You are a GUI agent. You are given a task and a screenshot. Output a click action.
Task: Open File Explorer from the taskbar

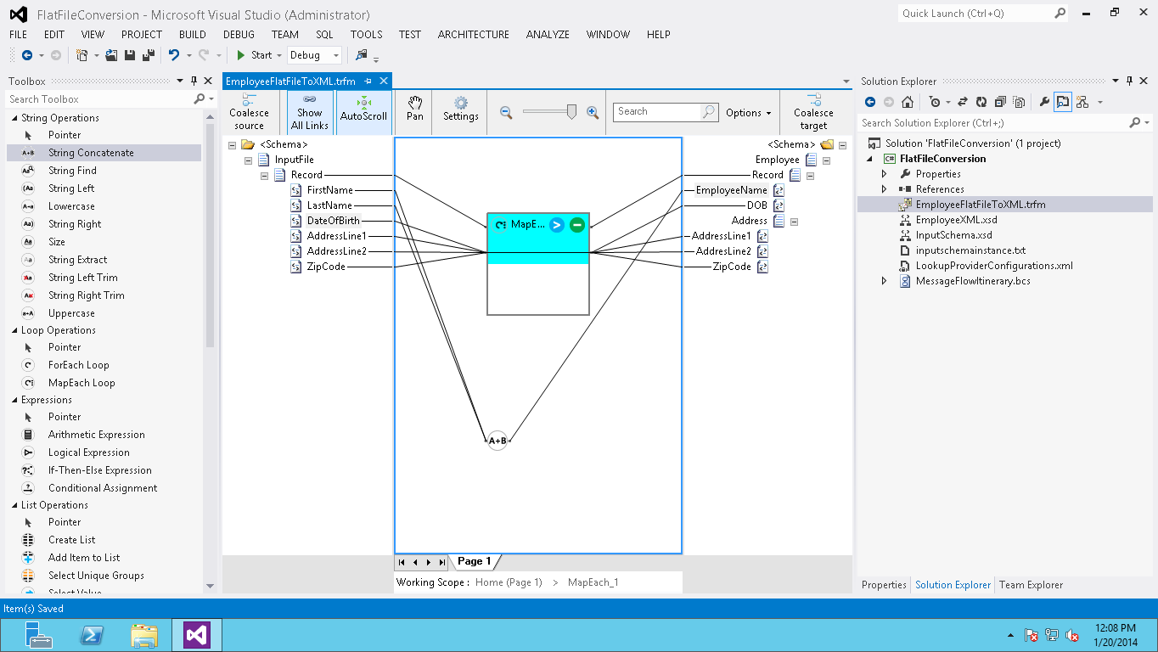pos(144,634)
